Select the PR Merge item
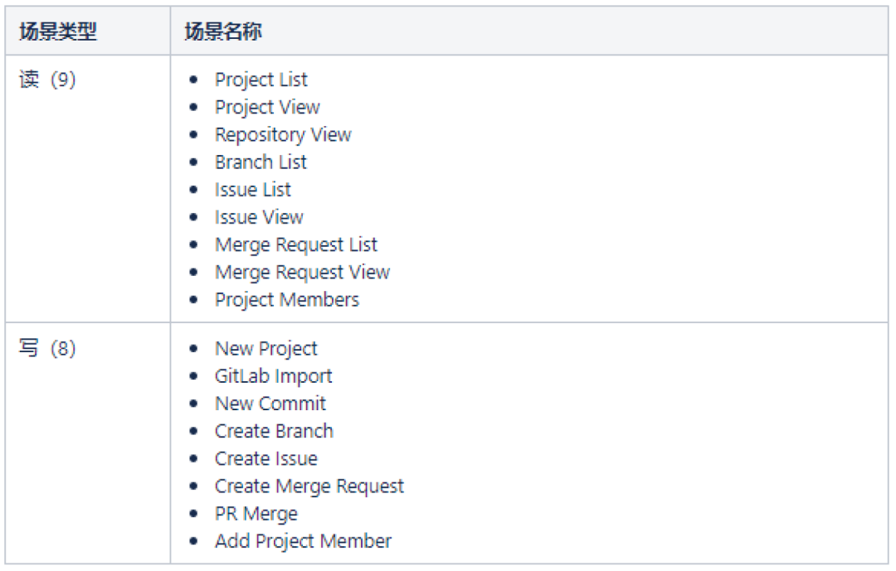 256,514
